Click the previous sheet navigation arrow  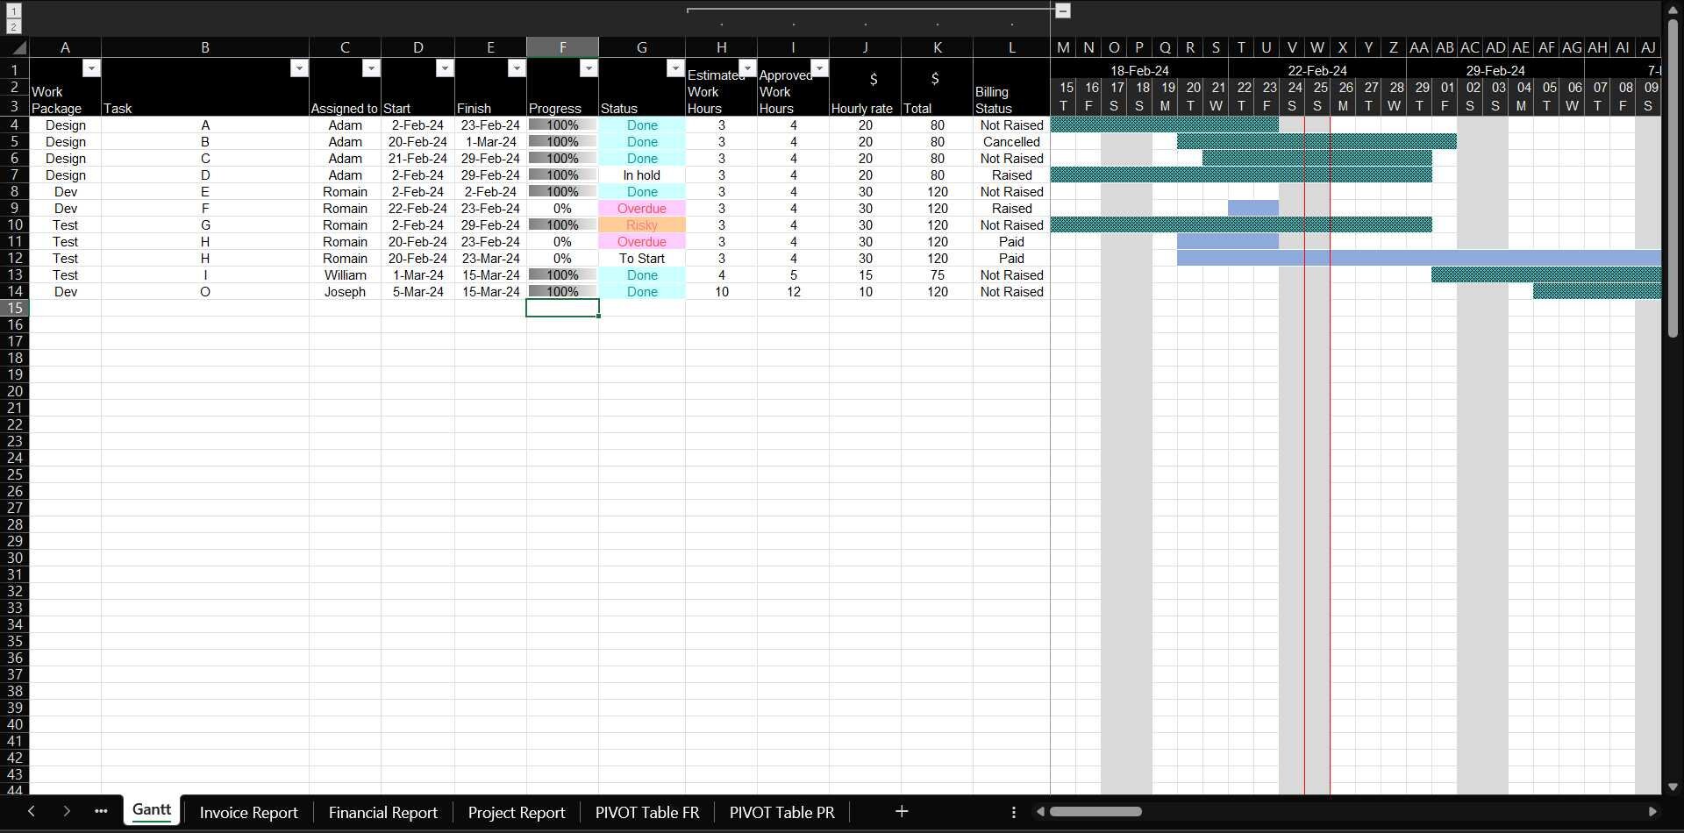[32, 811]
